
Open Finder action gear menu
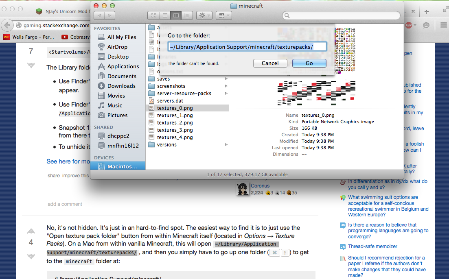click(x=204, y=15)
